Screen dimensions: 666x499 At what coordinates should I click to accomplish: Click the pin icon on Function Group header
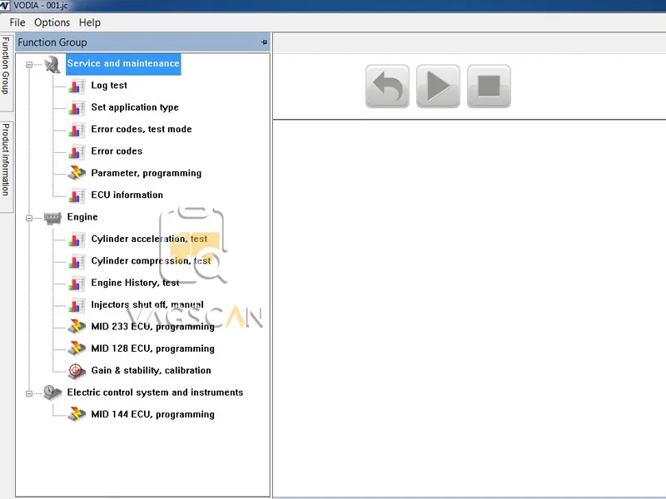pyautogui.click(x=264, y=42)
